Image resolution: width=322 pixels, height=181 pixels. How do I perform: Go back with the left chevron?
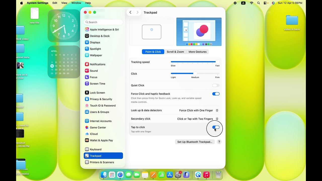tap(130, 12)
